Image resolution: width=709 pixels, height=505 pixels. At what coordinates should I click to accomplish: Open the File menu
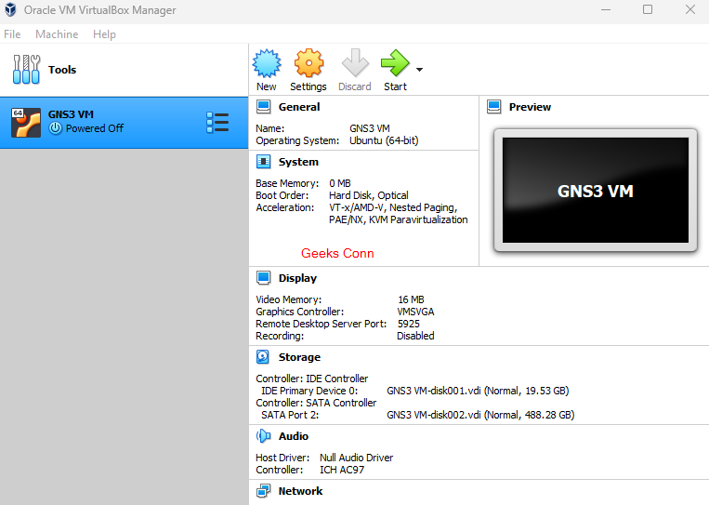click(x=12, y=34)
